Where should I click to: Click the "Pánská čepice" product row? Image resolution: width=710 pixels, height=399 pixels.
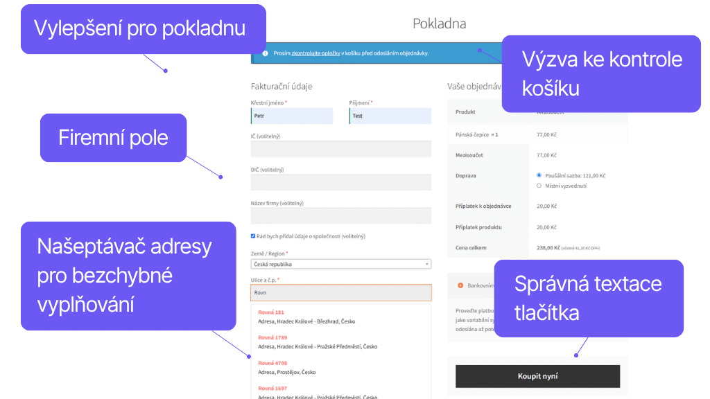[478, 133]
